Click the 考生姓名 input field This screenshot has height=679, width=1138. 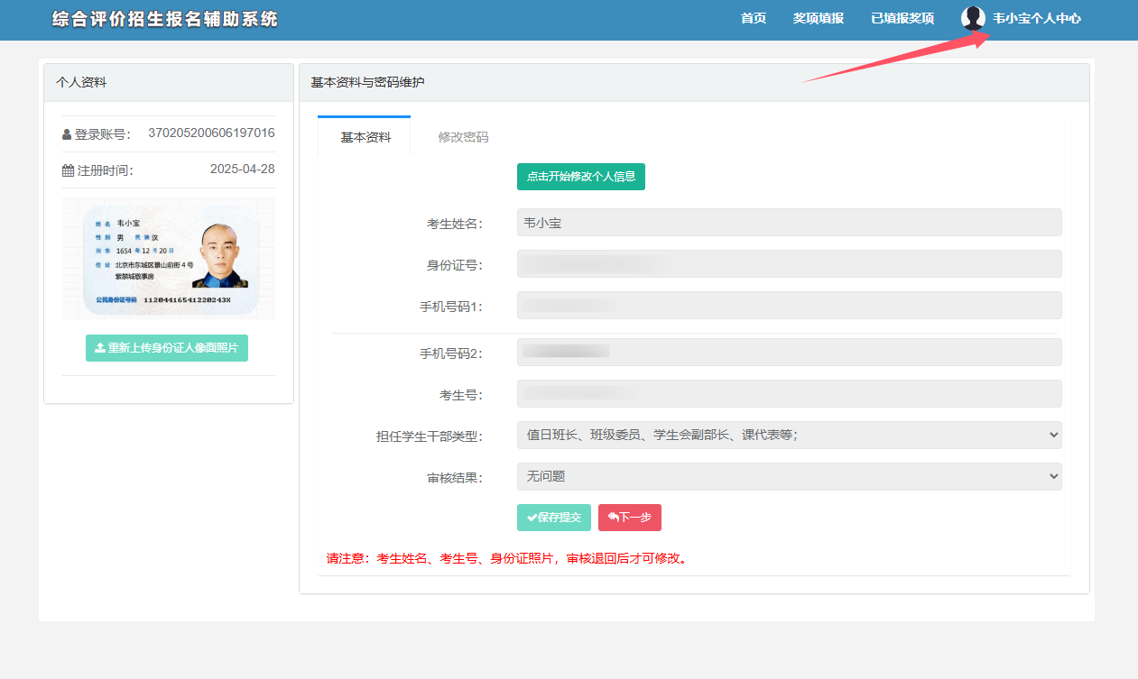tap(789, 223)
